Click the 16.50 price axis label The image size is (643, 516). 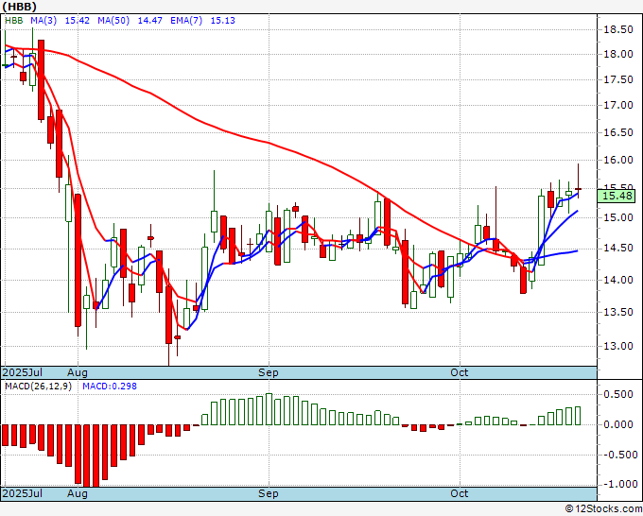pos(618,132)
